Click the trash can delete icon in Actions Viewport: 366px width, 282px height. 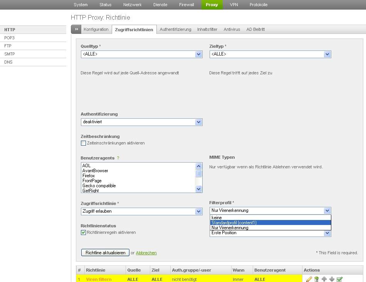316,279
